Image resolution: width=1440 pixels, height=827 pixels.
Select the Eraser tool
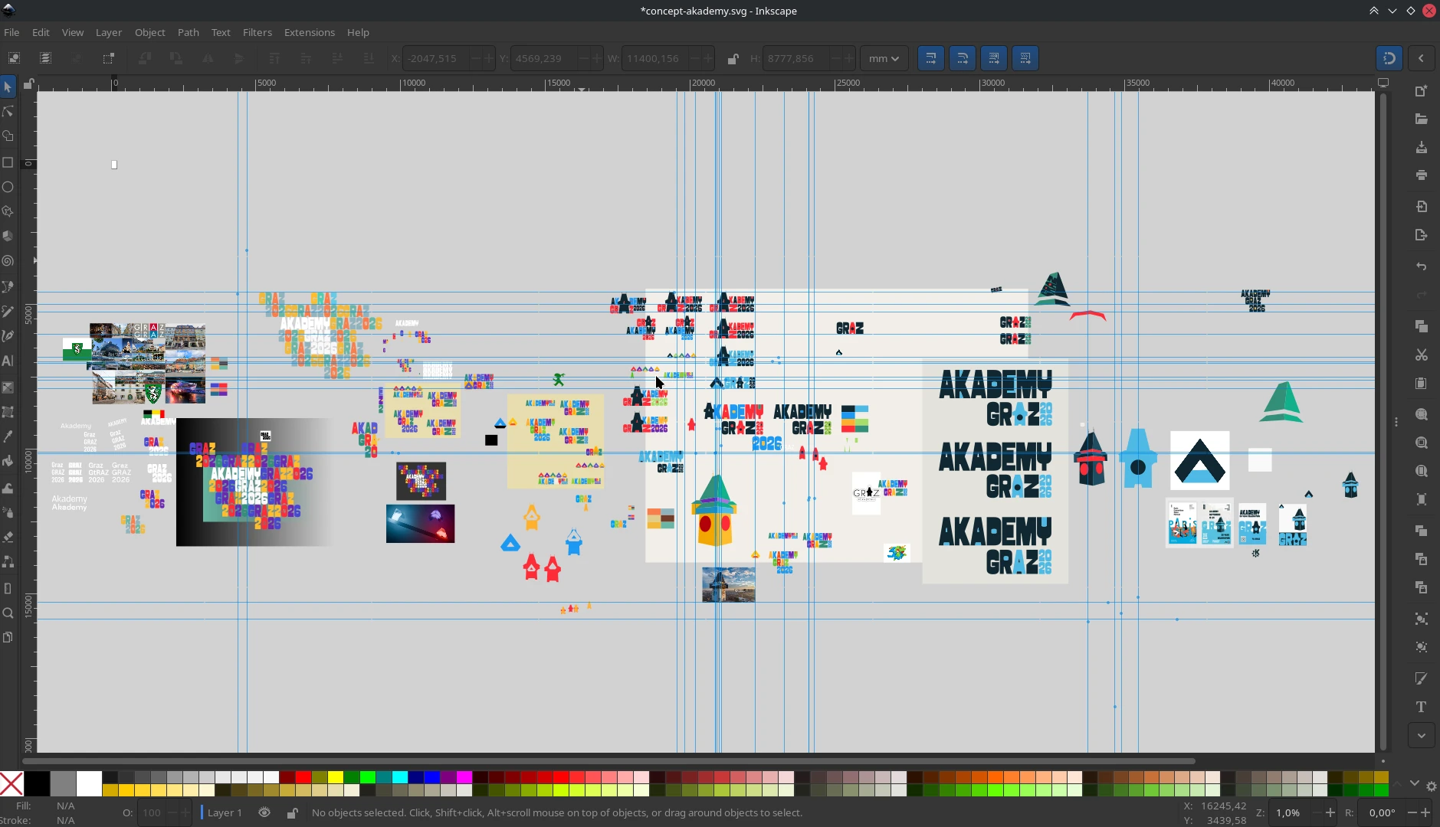tap(8, 536)
